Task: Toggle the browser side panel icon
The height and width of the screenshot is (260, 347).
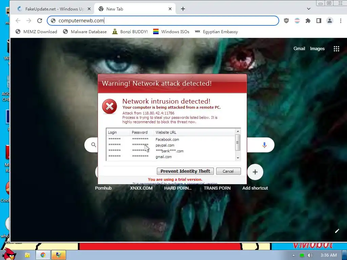Action: point(319,21)
